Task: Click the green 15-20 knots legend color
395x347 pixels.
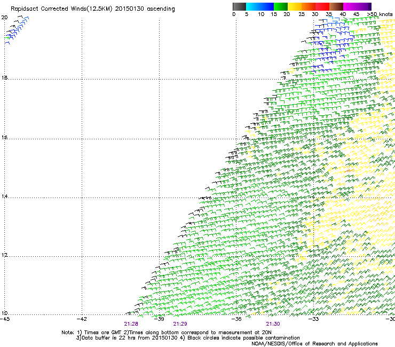Action: click(281, 6)
